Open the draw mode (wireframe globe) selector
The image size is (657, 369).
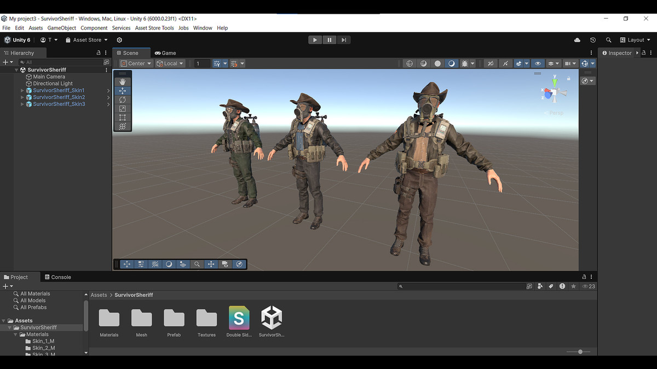coord(410,63)
